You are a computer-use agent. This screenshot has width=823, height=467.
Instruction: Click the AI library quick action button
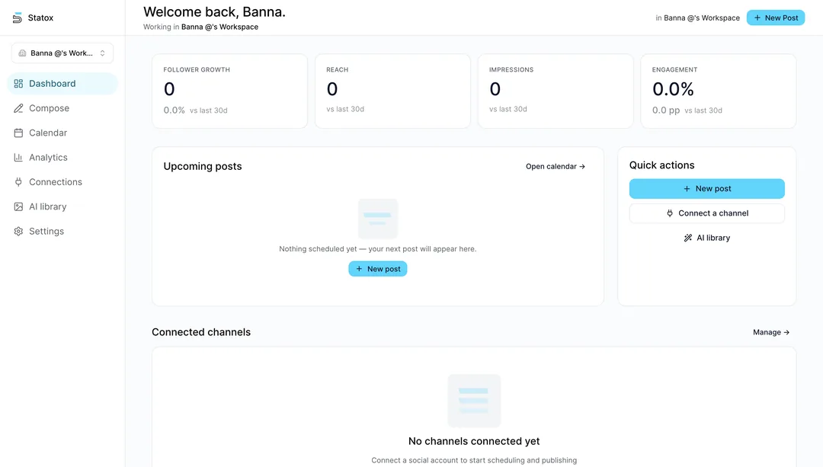point(707,238)
